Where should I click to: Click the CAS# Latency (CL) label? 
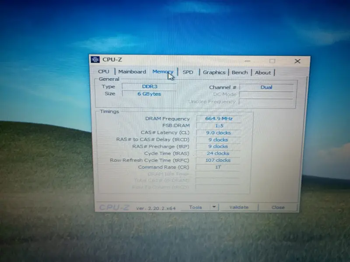(x=165, y=133)
